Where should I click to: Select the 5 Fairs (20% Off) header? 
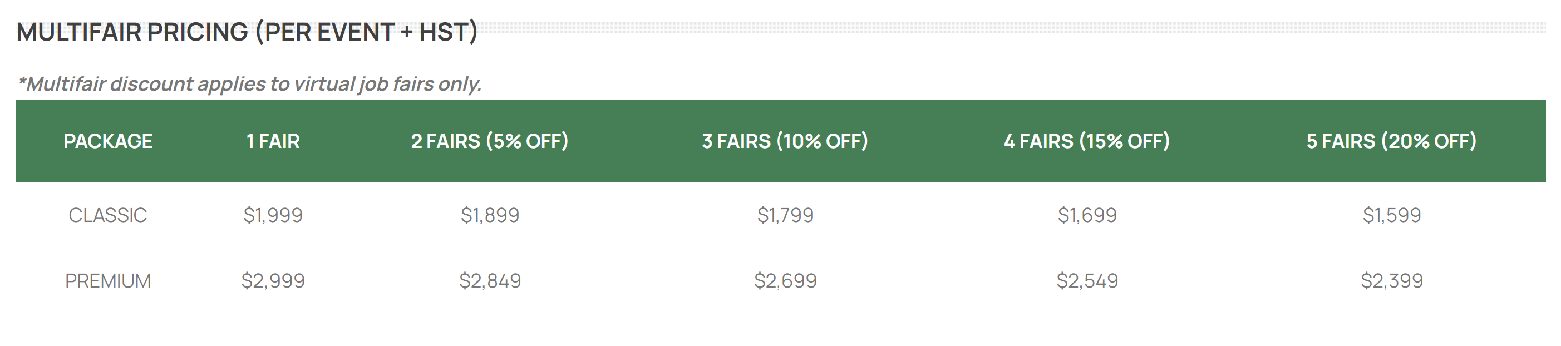1391,141
